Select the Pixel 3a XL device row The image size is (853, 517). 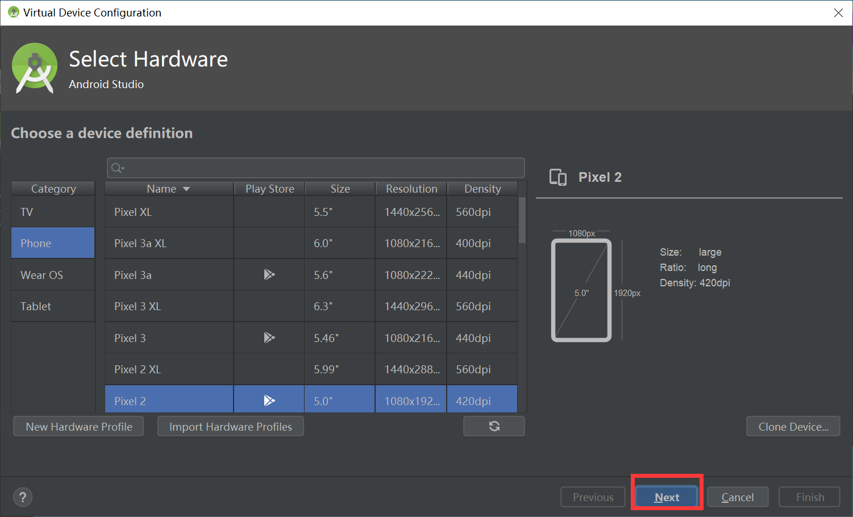311,243
